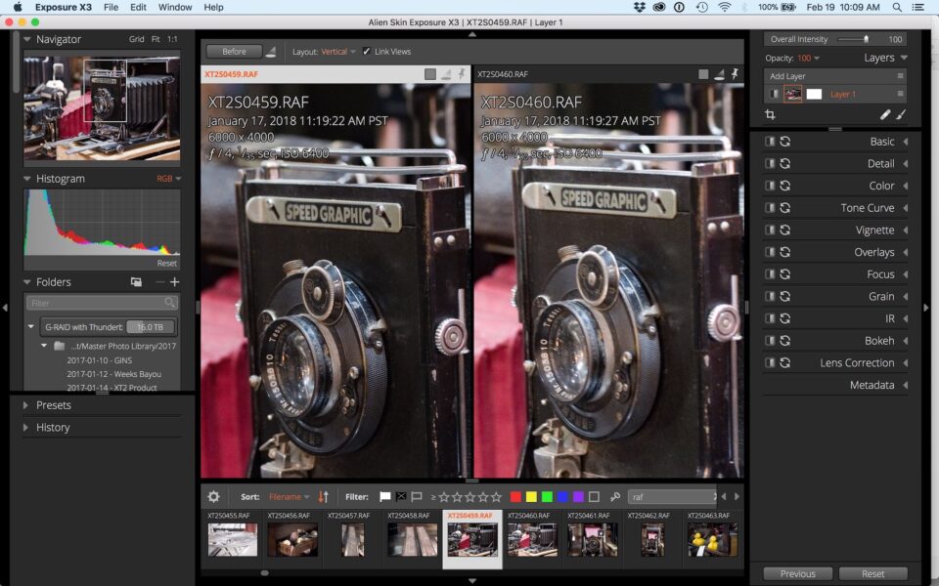Set navigator zoom to 1:1
This screenshot has width=939, height=586.
(x=172, y=39)
